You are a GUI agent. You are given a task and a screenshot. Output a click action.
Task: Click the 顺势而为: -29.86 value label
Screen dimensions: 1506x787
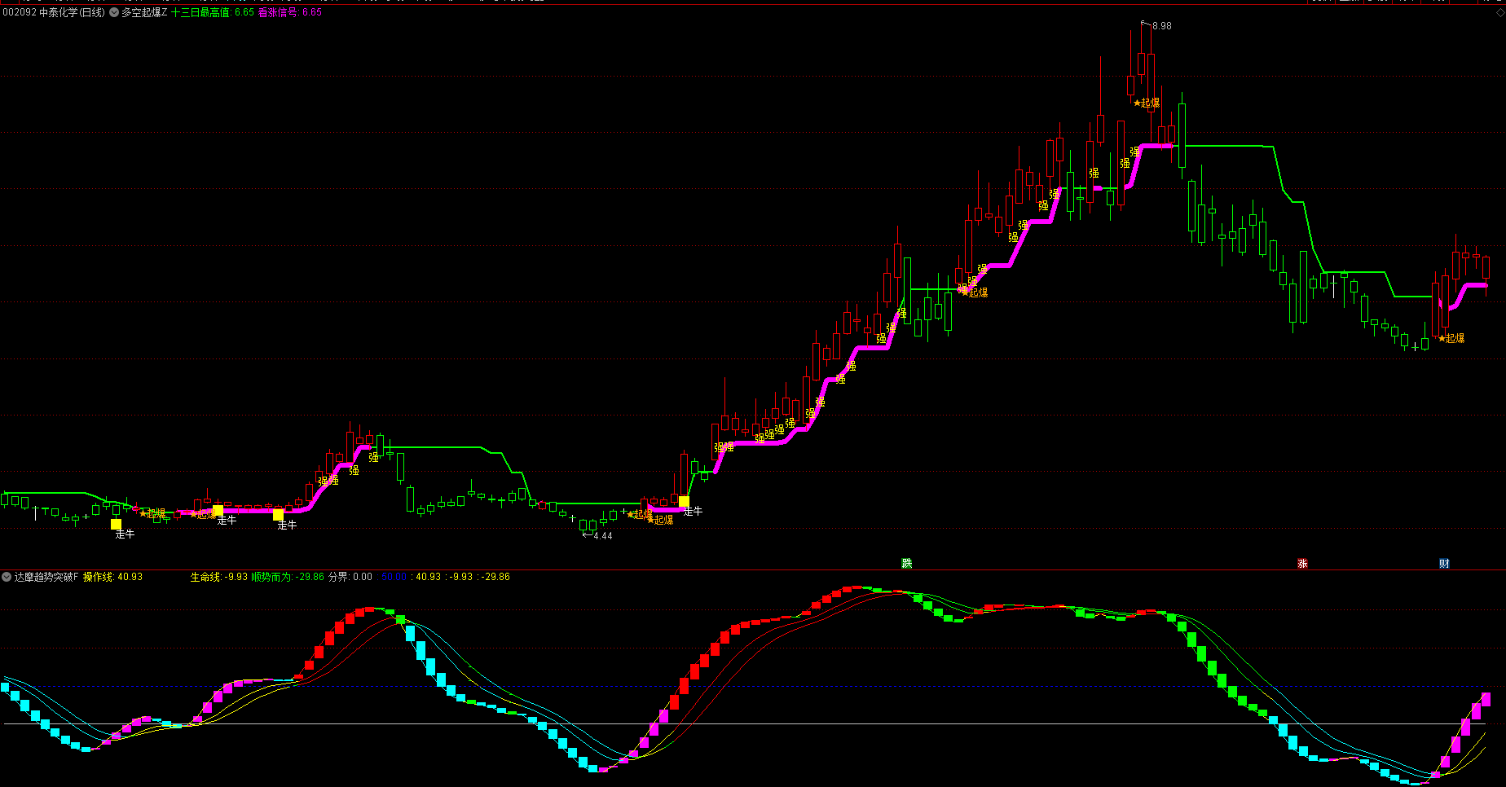point(288,577)
